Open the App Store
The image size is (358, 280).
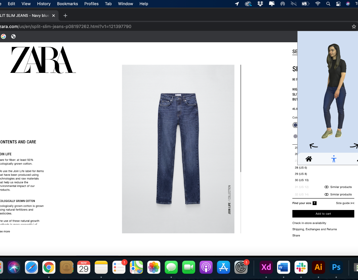(224, 267)
